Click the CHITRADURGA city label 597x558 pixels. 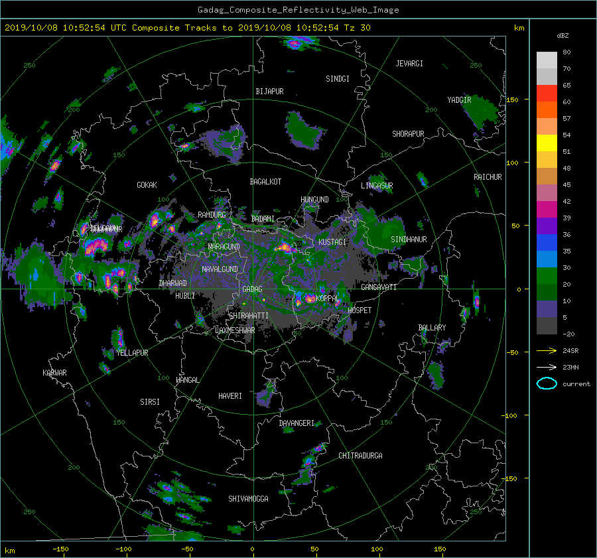pyautogui.click(x=361, y=456)
